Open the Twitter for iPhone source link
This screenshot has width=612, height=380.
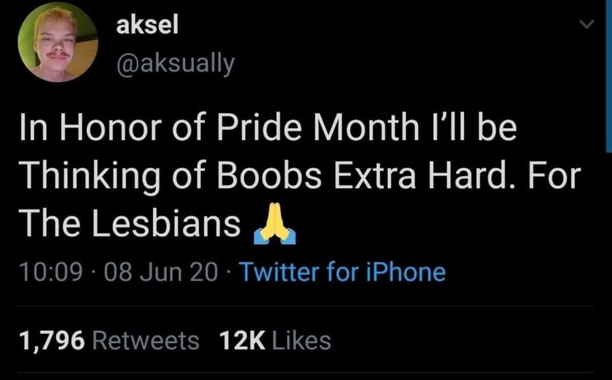click(x=342, y=272)
